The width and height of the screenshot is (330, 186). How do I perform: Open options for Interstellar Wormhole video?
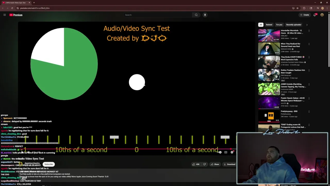(309, 31)
